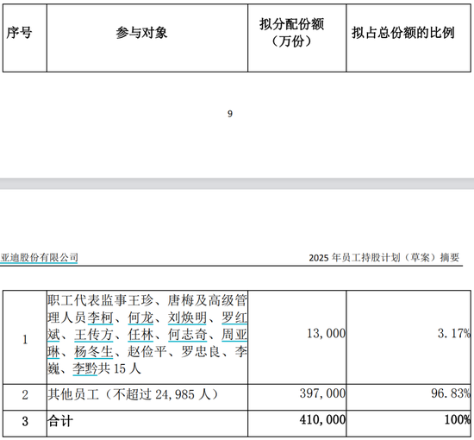Click the name '罗忠良'
The image size is (474, 440).
201,352
